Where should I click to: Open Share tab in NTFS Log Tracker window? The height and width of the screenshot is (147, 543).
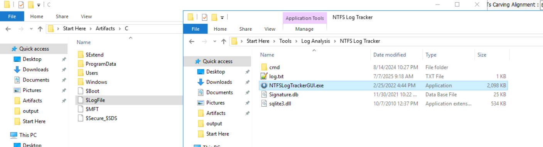(x=245, y=29)
